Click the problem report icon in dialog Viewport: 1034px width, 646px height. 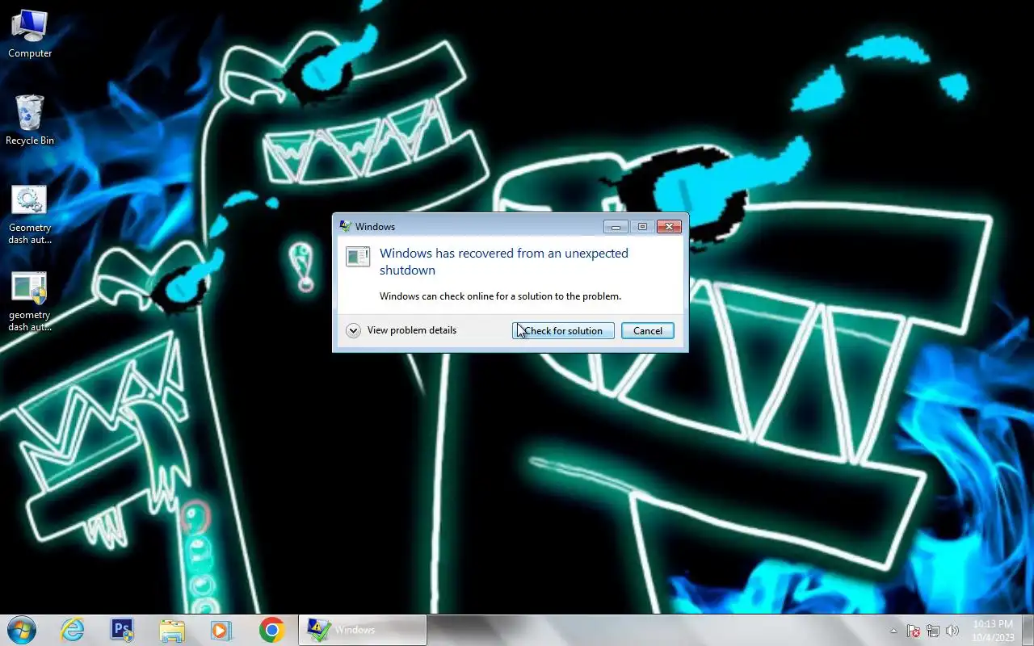click(x=358, y=257)
